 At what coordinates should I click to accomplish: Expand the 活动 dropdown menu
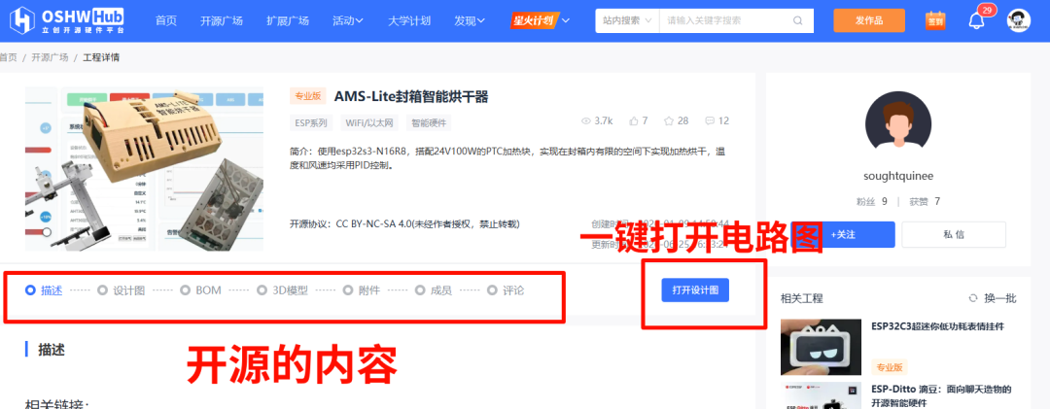tap(347, 20)
